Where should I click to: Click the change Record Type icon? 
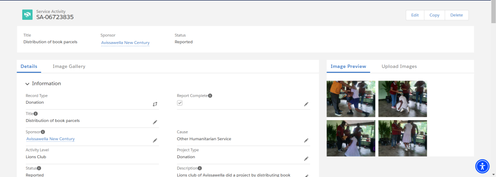155,104
